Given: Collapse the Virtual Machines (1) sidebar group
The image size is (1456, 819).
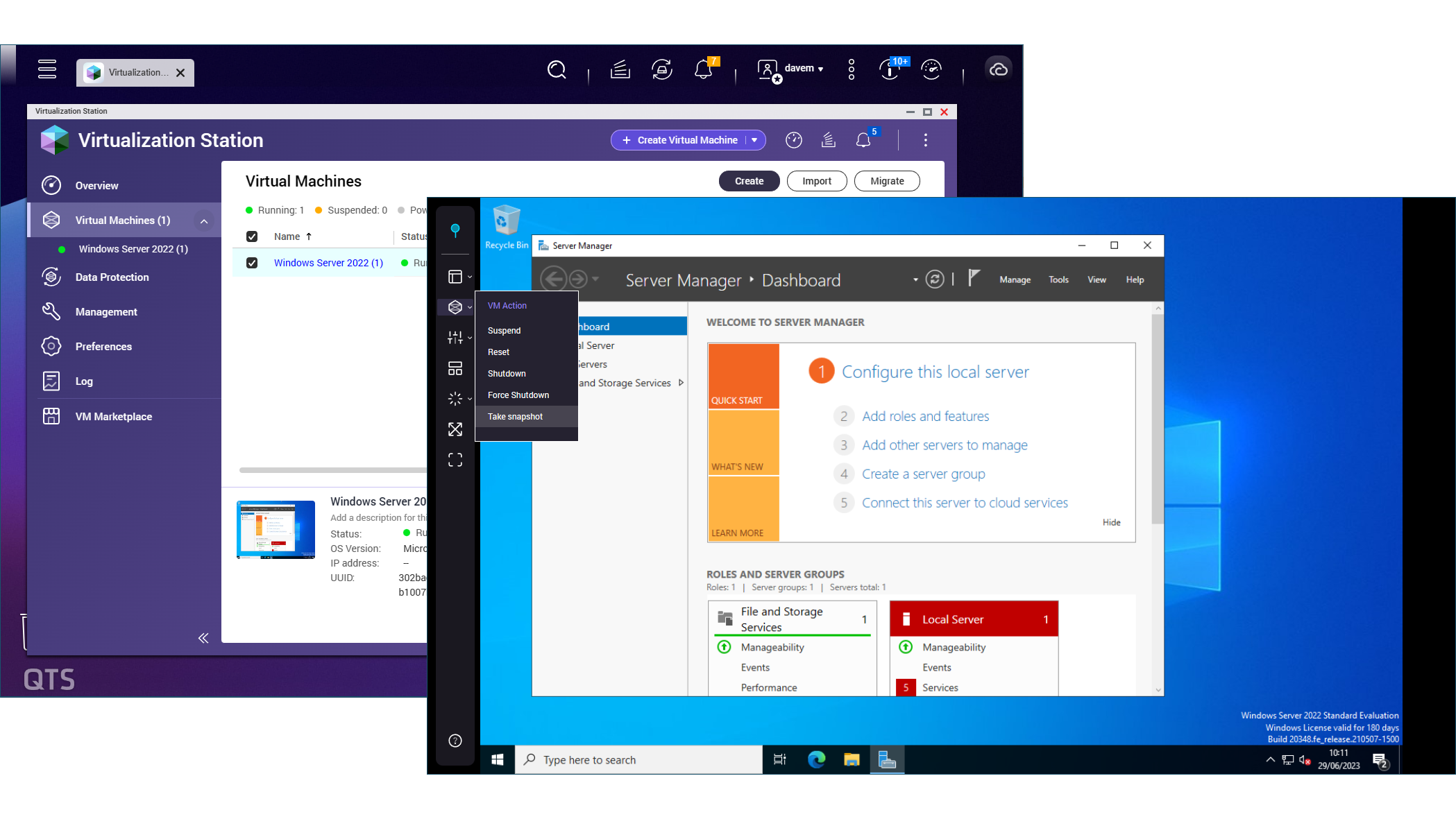Looking at the screenshot, I should point(204,221).
